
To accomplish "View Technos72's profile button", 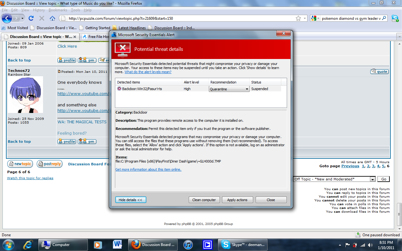I will (67, 142).
